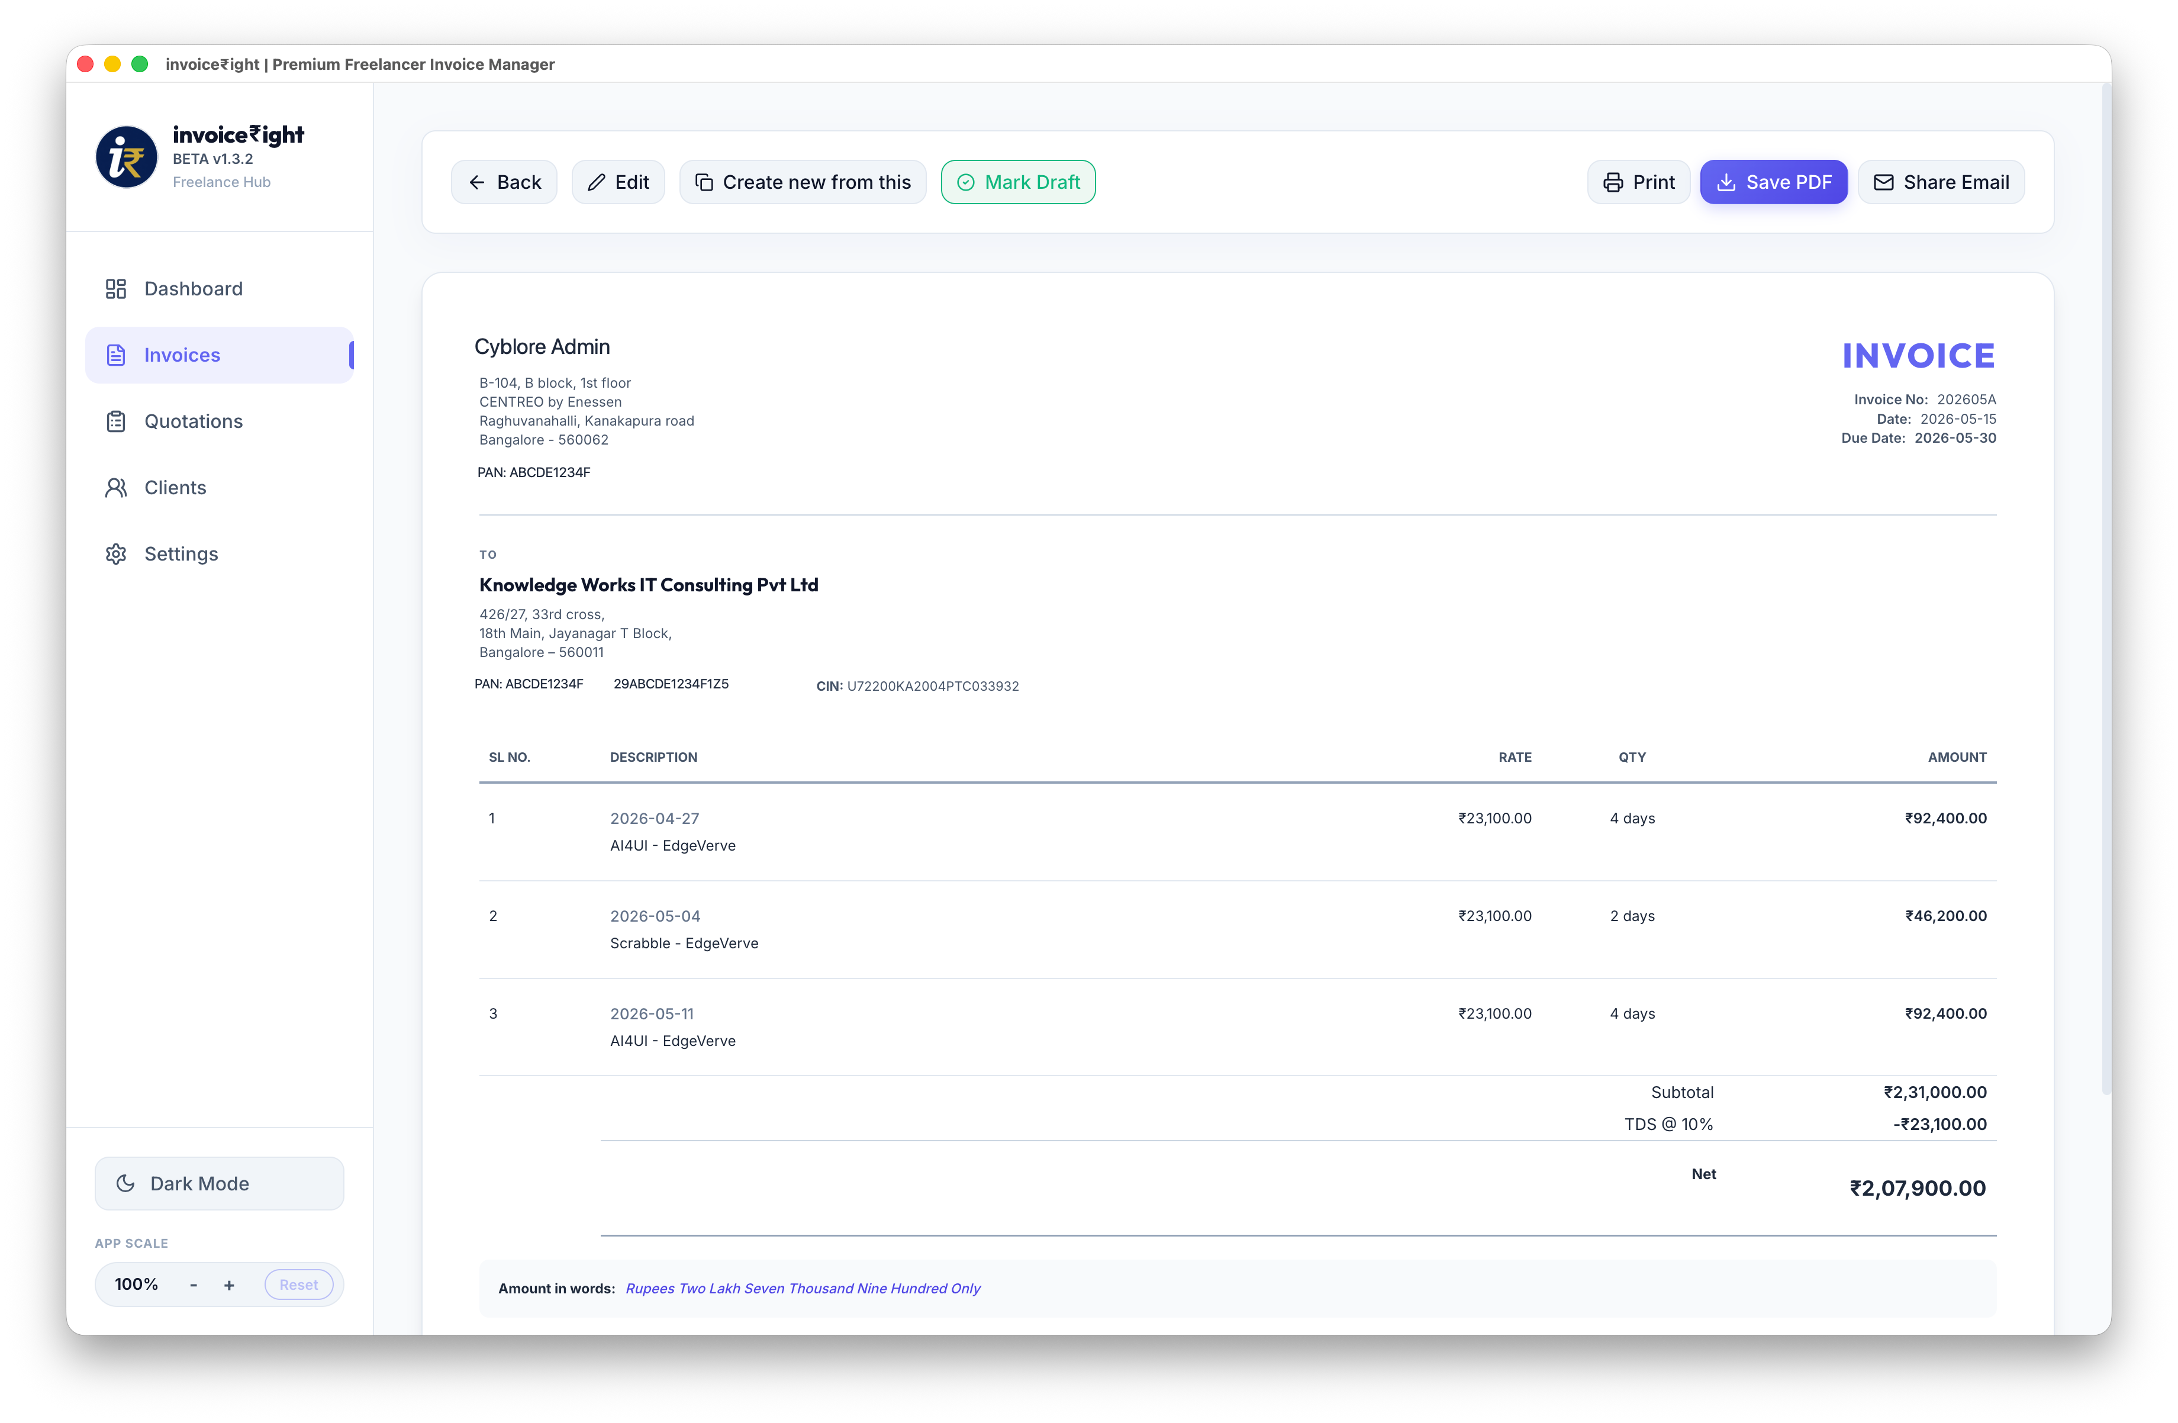The image size is (2178, 1423).
Task: Open the Dashboard section
Action: pyautogui.click(x=220, y=289)
